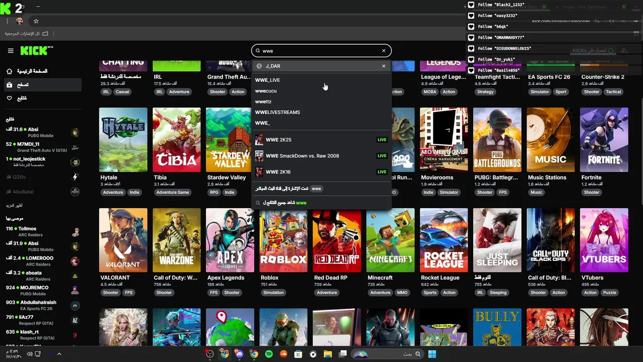643x362 pixels.
Task: Open recommended channel LOMEROOO
Action: (43, 261)
